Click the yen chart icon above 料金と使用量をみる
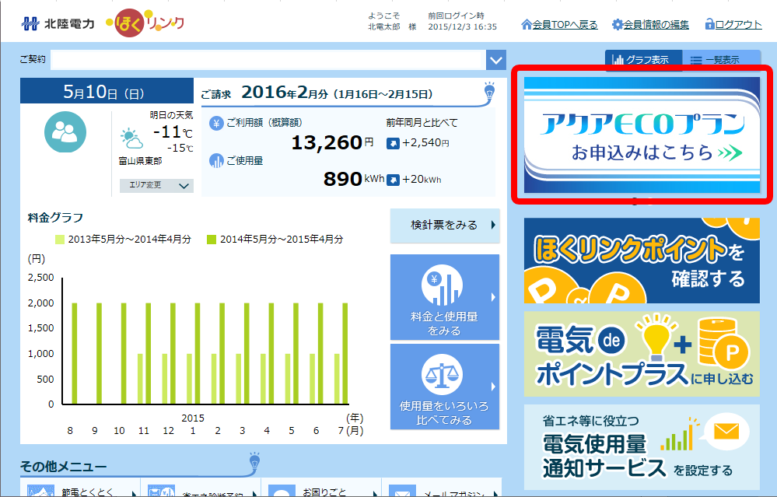This screenshot has width=777, height=497. point(442,285)
